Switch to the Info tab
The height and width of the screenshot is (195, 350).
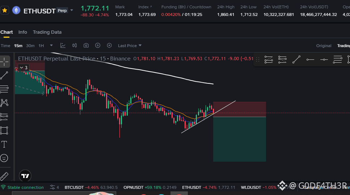pos(22,32)
